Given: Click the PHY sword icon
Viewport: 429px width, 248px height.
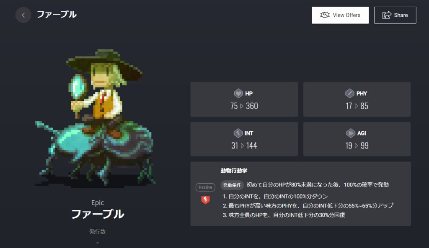Looking at the screenshot, I should click(349, 93).
